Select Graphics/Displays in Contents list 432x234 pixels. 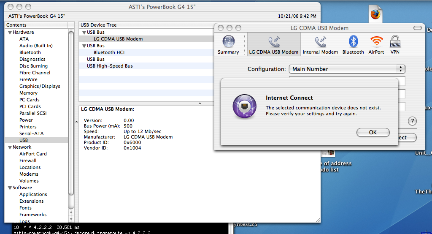(x=40, y=86)
